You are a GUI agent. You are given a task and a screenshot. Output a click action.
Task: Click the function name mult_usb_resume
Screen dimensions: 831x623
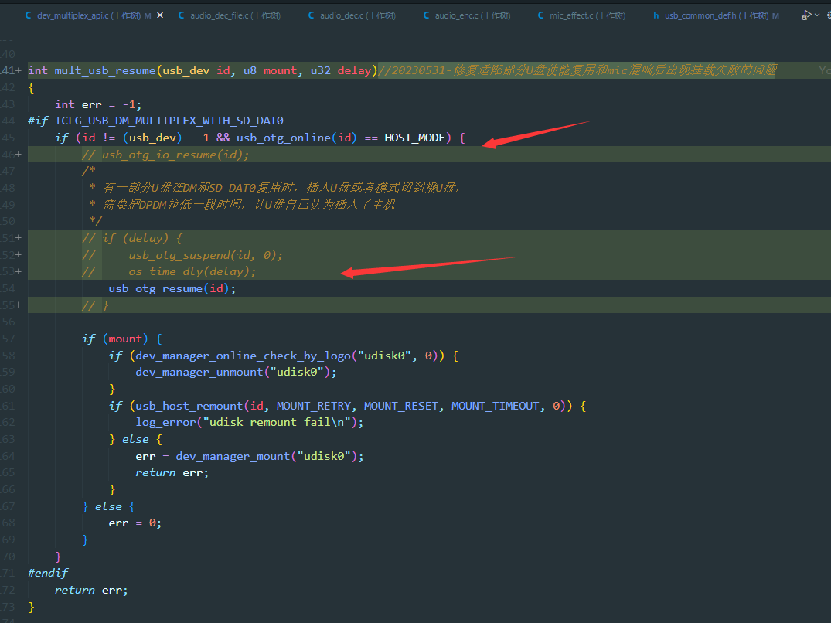click(x=105, y=70)
